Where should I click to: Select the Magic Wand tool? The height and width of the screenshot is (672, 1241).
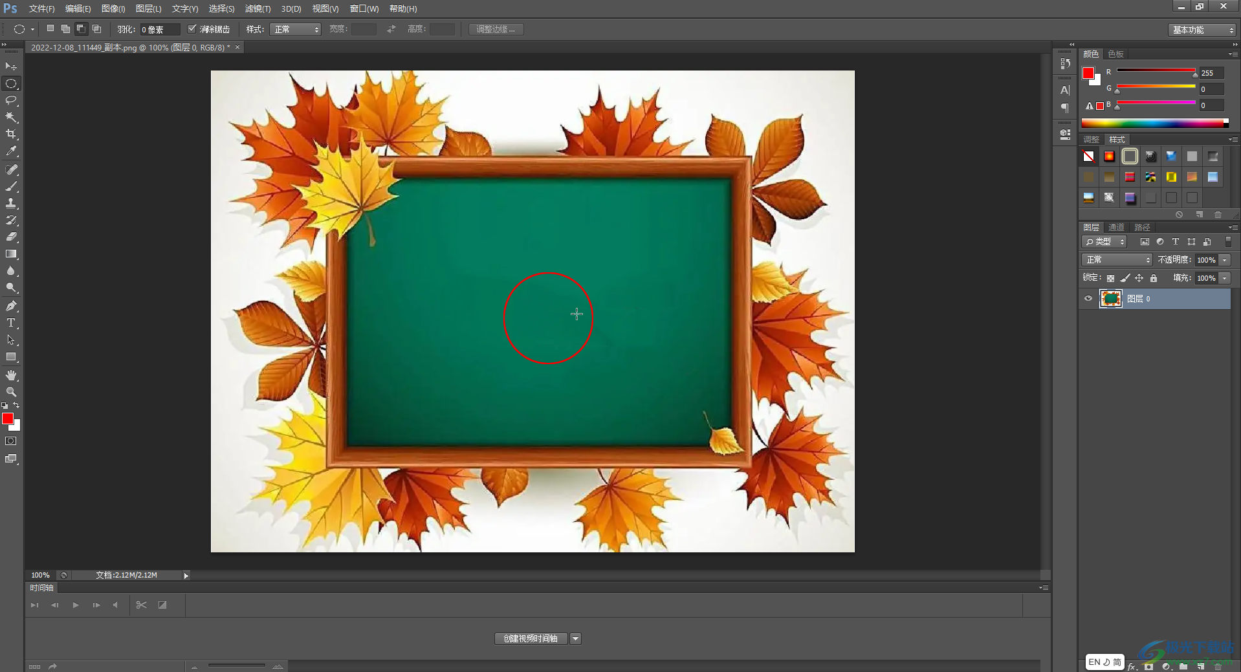(11, 117)
